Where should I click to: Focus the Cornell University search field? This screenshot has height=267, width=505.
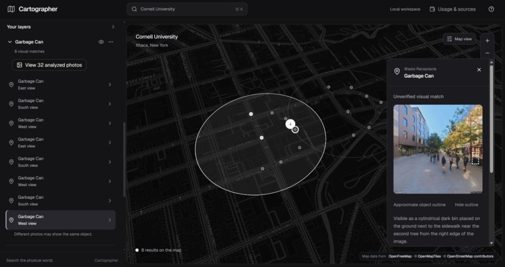click(187, 9)
